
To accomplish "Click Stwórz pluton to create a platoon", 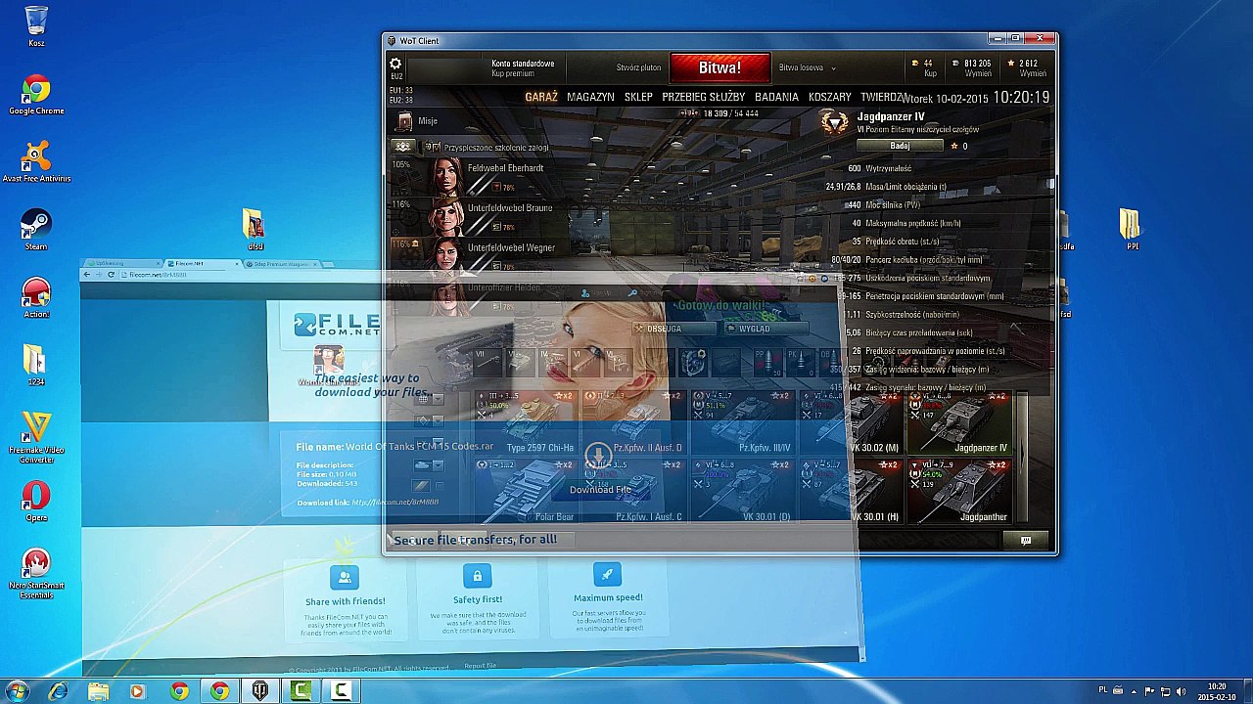I will pyautogui.click(x=639, y=68).
